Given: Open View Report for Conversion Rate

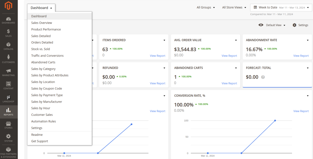Looking at the screenshot, I should point(301,111).
